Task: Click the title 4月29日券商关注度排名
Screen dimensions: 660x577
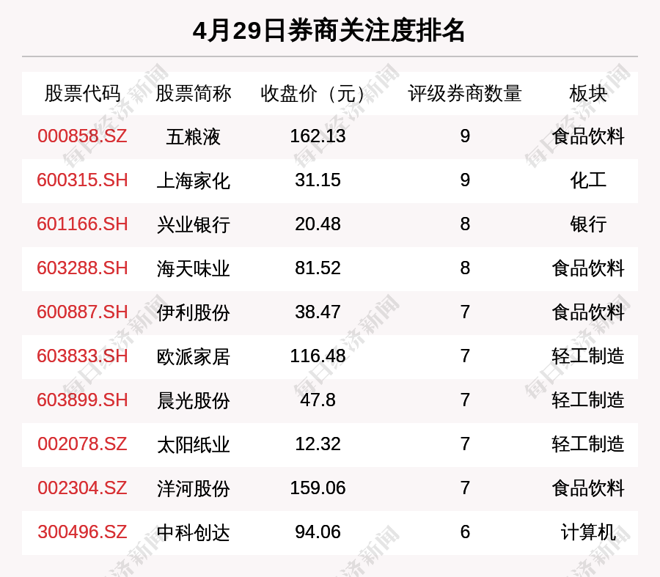Action: click(x=329, y=30)
